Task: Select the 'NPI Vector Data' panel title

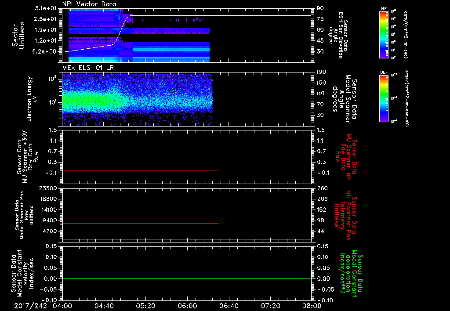Action: click(89, 4)
